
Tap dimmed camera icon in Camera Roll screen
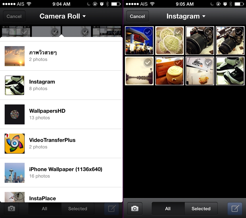pos(11,209)
